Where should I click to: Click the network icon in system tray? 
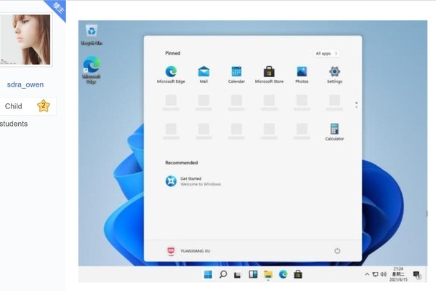pyautogui.click(x=376, y=274)
